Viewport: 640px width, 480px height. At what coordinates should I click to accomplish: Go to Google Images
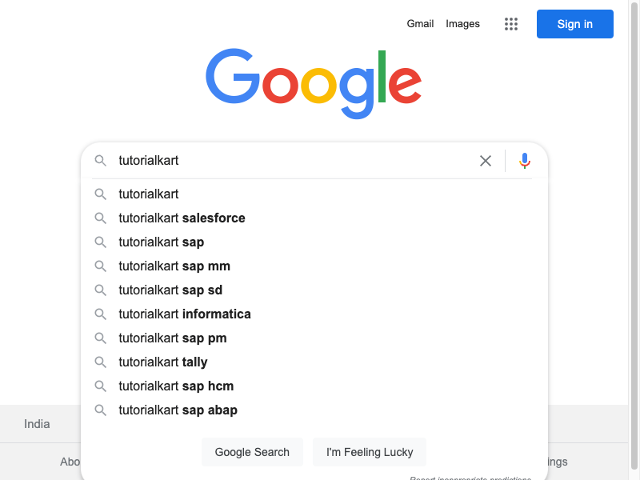tap(462, 24)
